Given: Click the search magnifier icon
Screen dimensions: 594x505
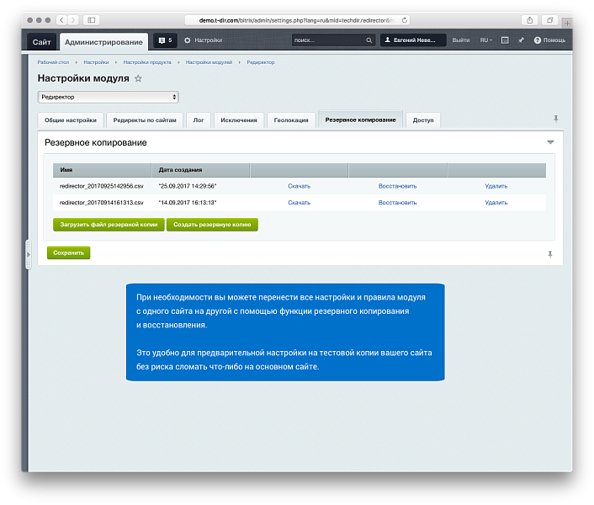Looking at the screenshot, I should click(369, 40).
